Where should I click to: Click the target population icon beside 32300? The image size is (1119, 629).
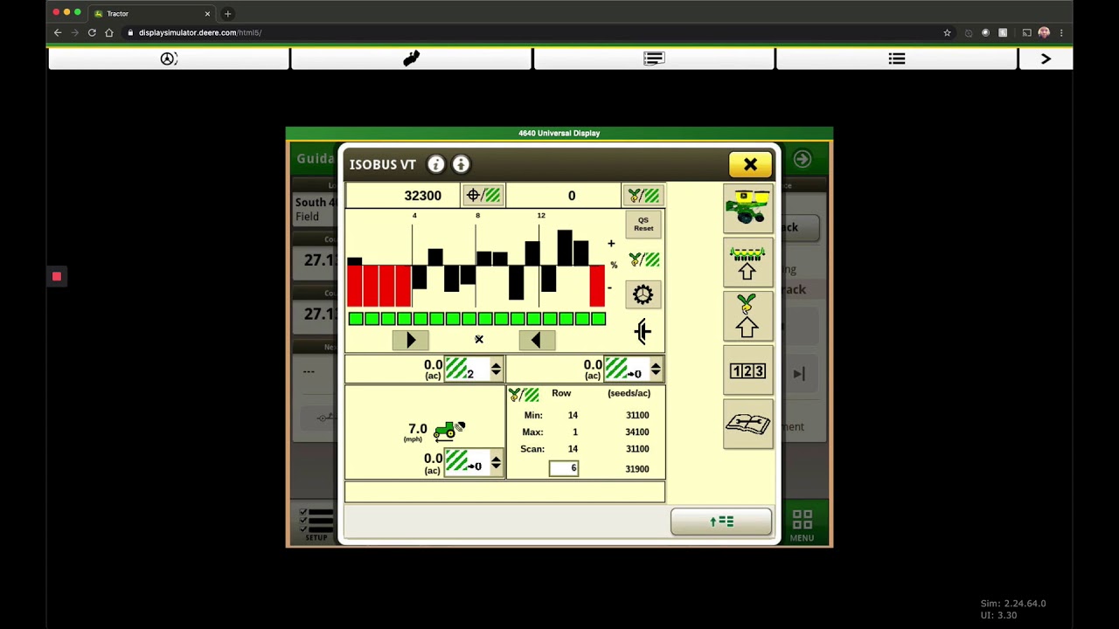[483, 196]
